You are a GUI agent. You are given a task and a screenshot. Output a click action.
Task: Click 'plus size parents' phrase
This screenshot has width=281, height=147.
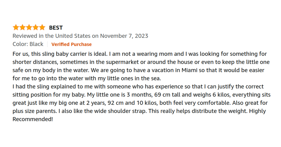click(x=35, y=111)
